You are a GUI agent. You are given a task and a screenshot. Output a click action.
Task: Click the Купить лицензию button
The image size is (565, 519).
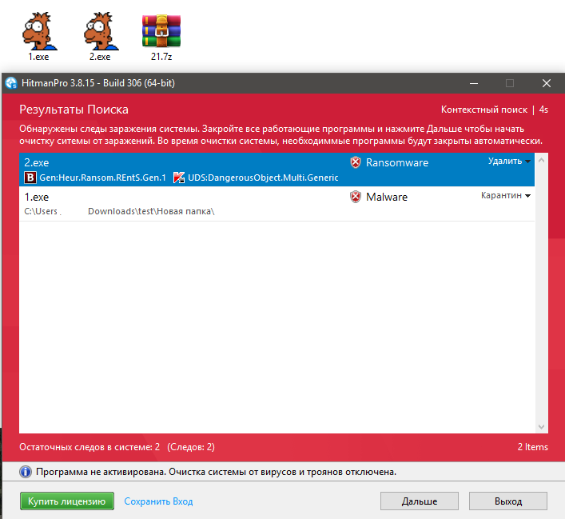point(67,501)
